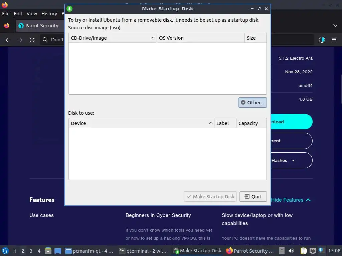Open file manager quick-launch icon in panel
This screenshot has width=342, height=256.
[48, 251]
